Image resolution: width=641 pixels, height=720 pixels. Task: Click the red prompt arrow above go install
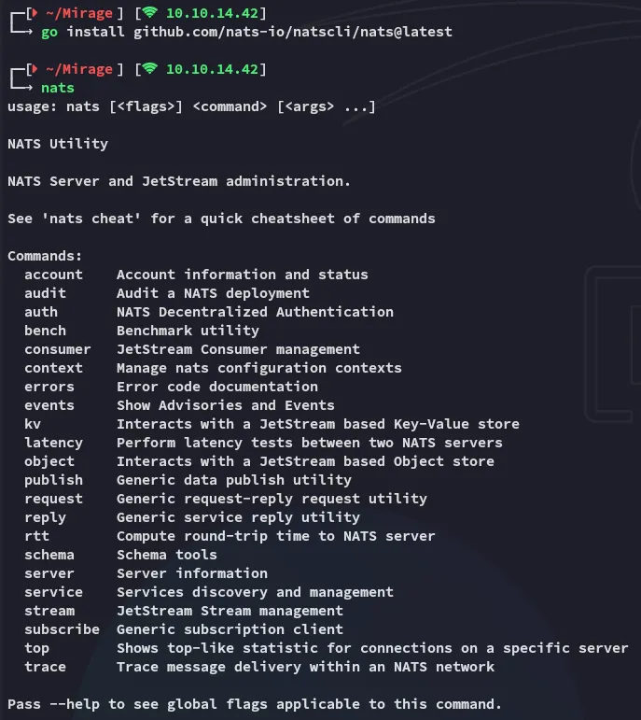coord(35,13)
